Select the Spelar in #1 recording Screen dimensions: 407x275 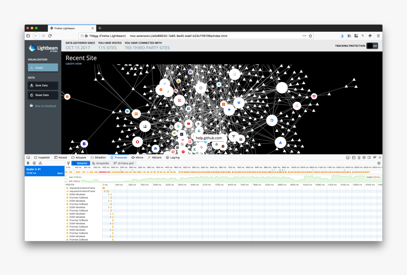click(x=44, y=171)
